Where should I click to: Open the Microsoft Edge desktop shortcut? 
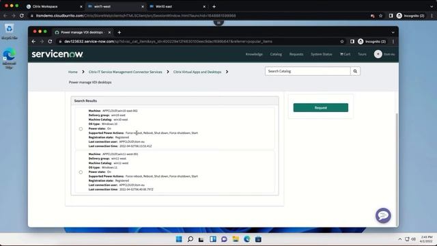point(9,58)
